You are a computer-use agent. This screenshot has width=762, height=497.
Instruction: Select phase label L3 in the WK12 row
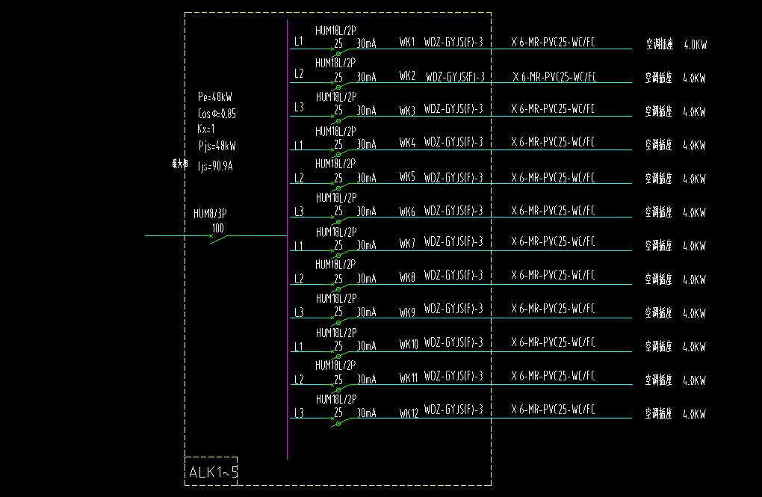pos(299,413)
